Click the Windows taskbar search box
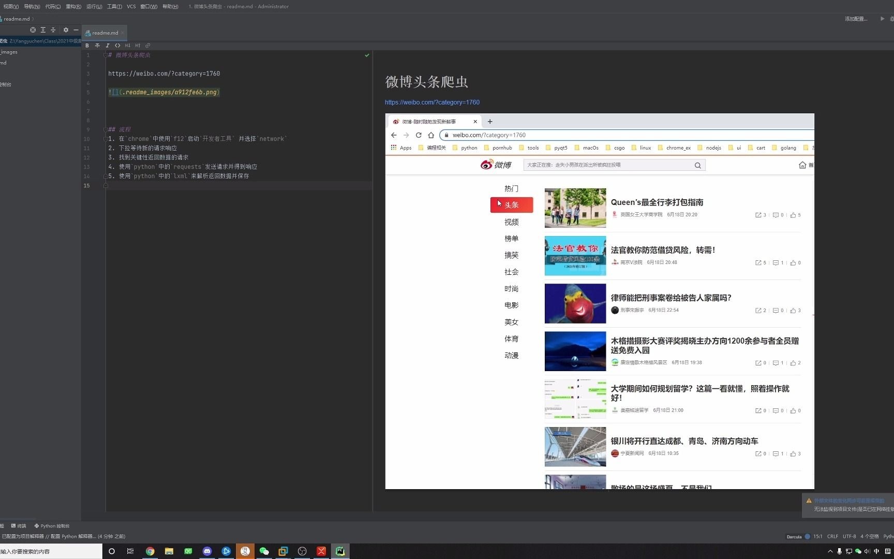Image resolution: width=894 pixels, height=559 pixels. (x=51, y=551)
